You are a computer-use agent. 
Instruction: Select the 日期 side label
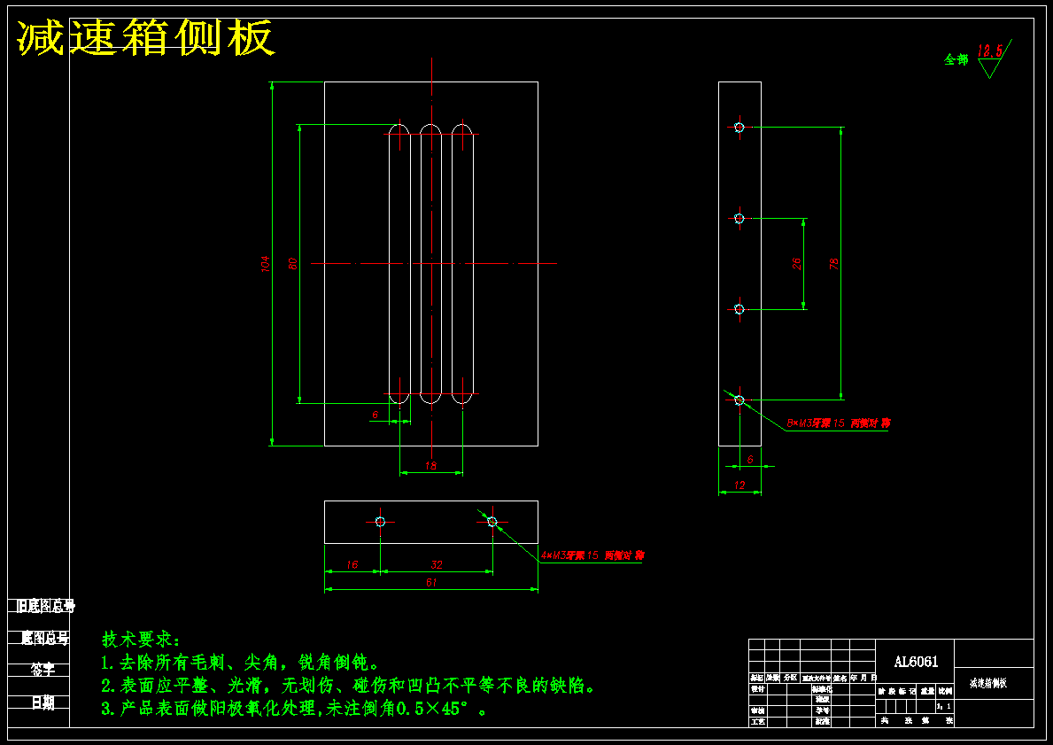pos(43,702)
